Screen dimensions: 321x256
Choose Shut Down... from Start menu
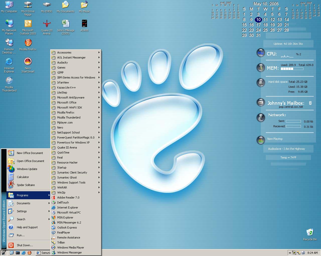pyautogui.click(x=29, y=245)
